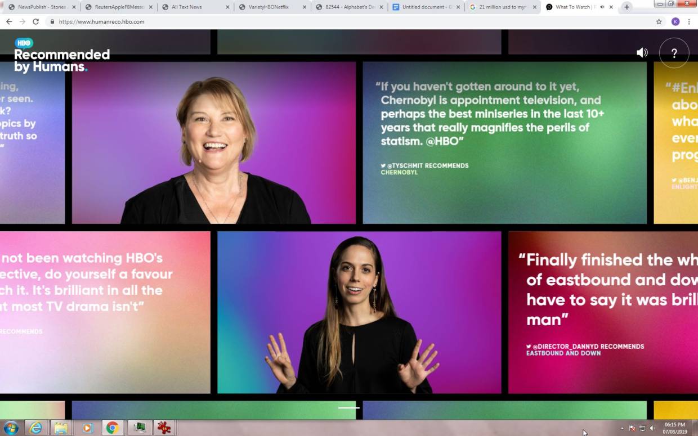The height and width of the screenshot is (436, 698).
Task: Click the @DIRECTOR_DANNYD RECOMMENDS attribution
Action: [585, 347]
